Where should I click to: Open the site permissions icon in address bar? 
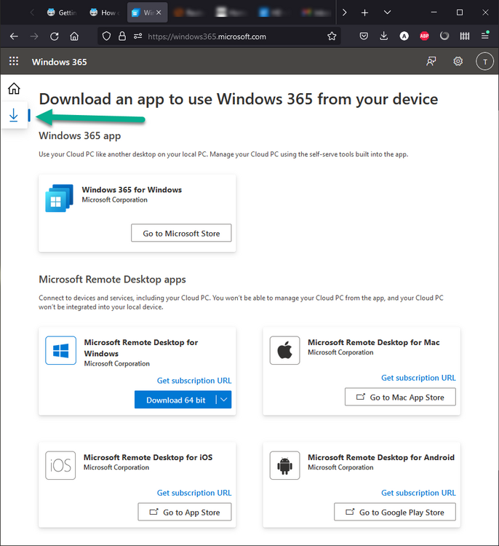tap(137, 36)
